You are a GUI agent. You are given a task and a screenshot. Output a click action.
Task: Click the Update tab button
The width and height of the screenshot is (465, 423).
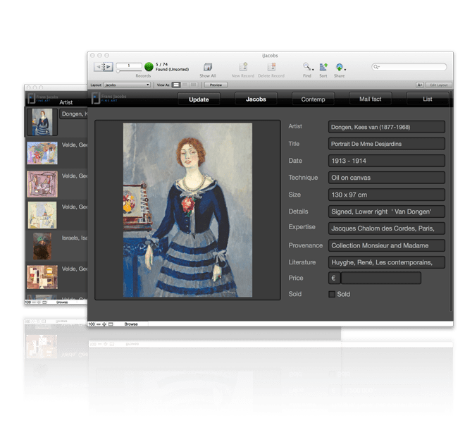[199, 99]
